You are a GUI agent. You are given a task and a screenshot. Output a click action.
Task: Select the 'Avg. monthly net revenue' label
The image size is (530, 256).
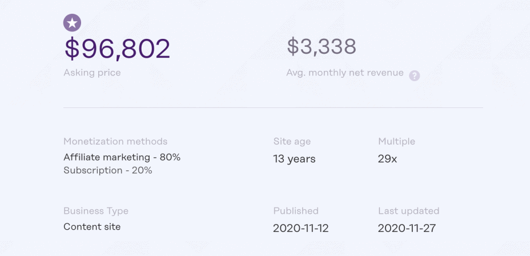(345, 73)
